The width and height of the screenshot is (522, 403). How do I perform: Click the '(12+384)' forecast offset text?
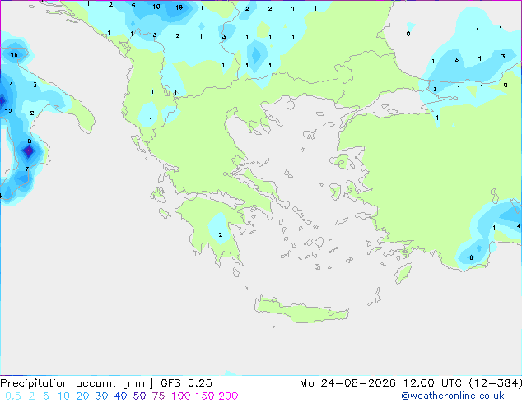coord(495,383)
